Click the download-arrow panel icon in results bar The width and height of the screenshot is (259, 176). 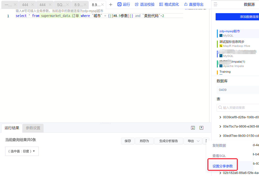193,128
